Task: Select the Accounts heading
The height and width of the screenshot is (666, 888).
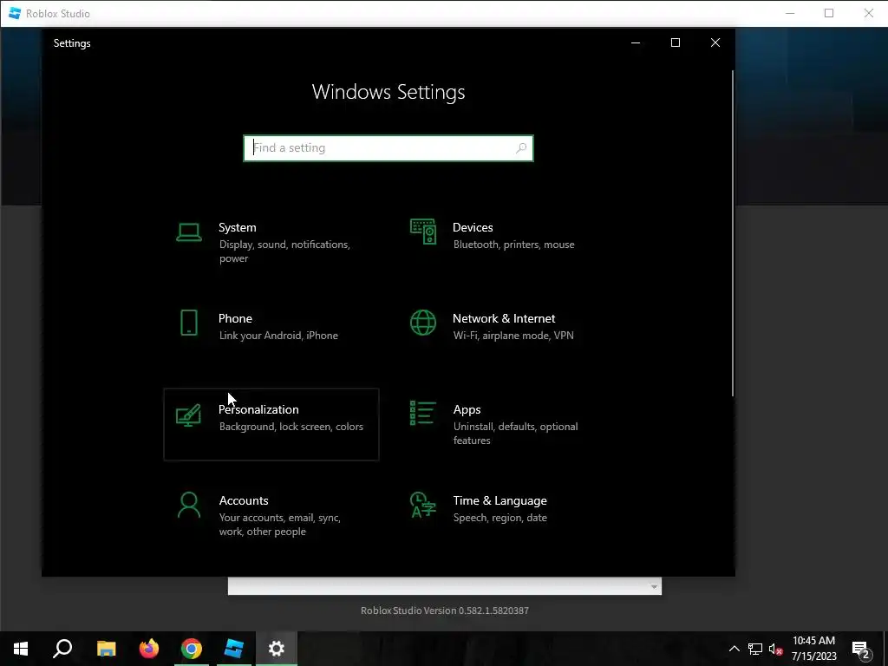Action: click(244, 500)
